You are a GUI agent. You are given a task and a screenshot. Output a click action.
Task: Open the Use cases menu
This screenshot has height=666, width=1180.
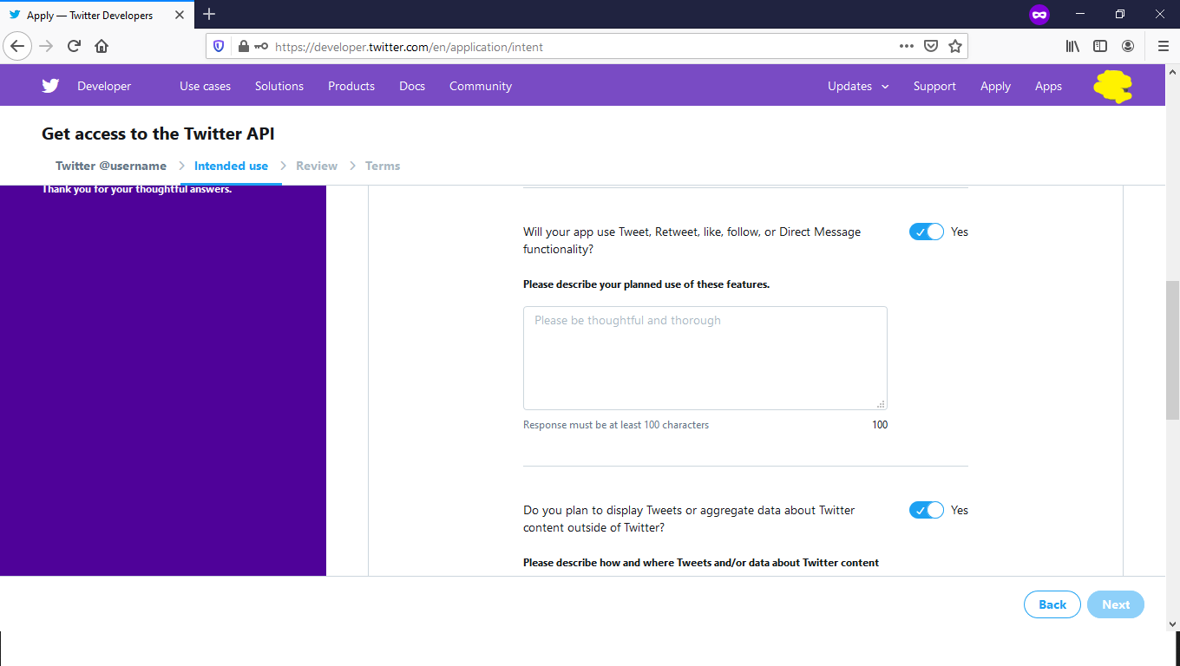[x=205, y=86]
